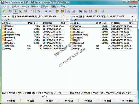Open the 配置(O) menu

pyautogui.click(x=54, y=7)
